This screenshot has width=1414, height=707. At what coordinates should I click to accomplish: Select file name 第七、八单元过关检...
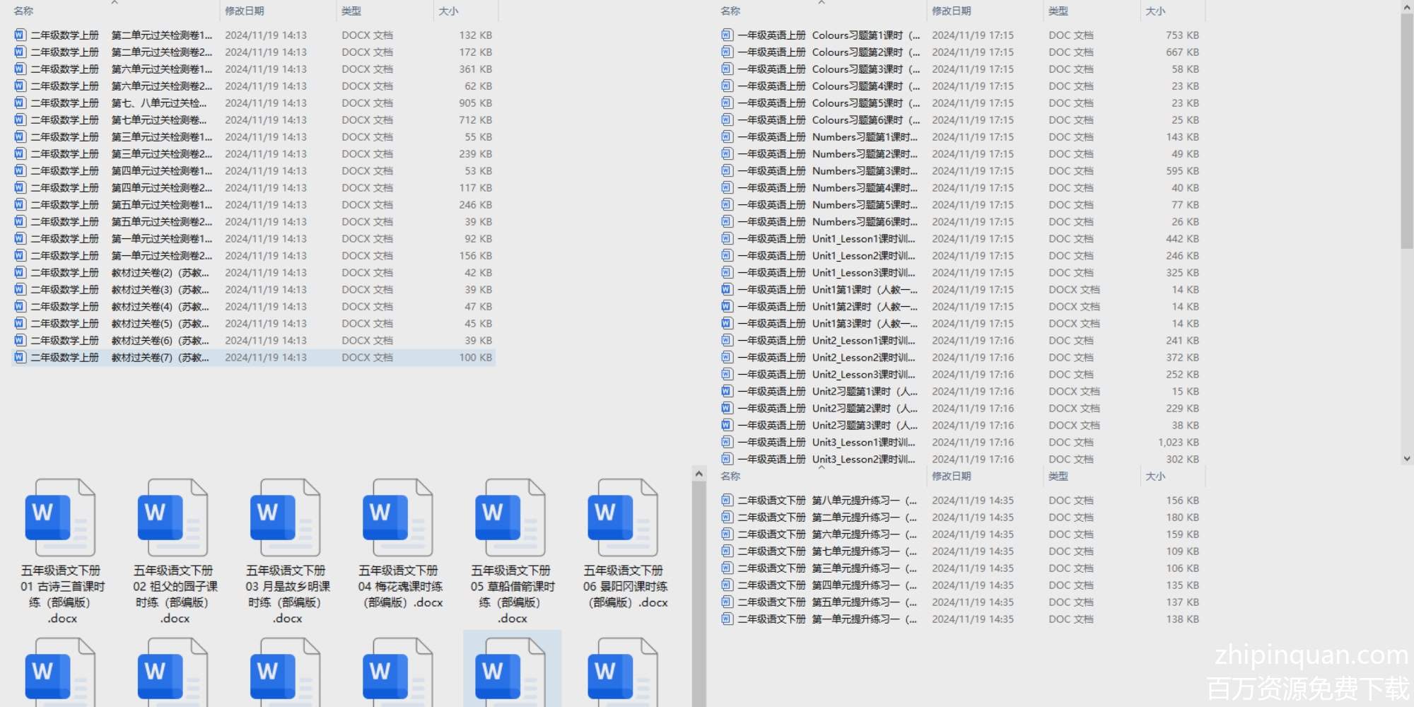[x=119, y=103]
